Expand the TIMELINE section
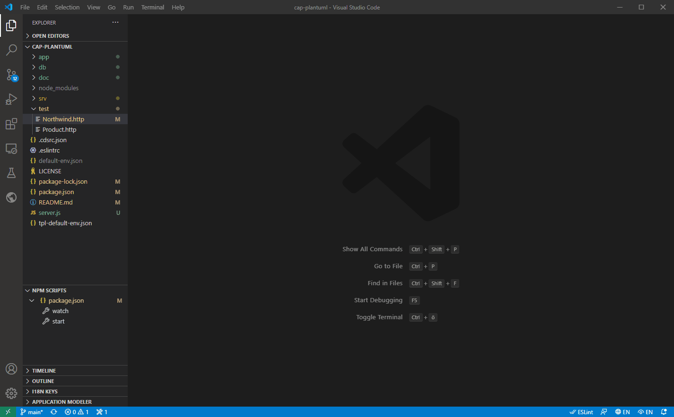This screenshot has width=674, height=417. coord(75,371)
